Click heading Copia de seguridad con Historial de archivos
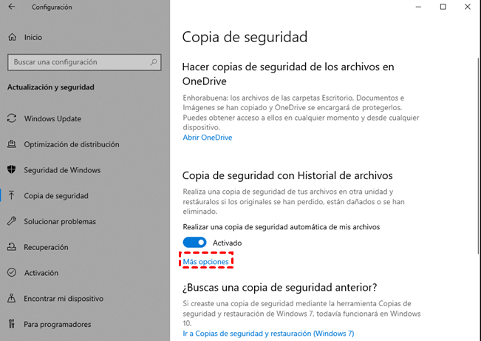Image resolution: width=481 pixels, height=341 pixels. [x=287, y=175]
